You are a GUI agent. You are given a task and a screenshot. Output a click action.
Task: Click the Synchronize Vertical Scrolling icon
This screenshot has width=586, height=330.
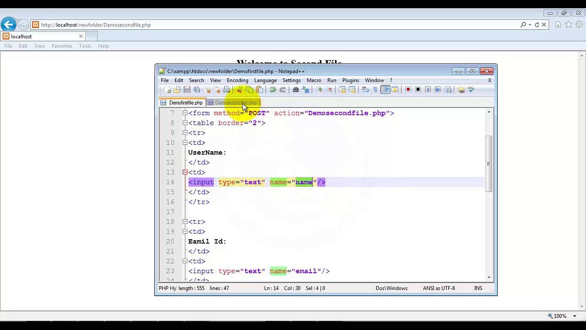click(343, 90)
